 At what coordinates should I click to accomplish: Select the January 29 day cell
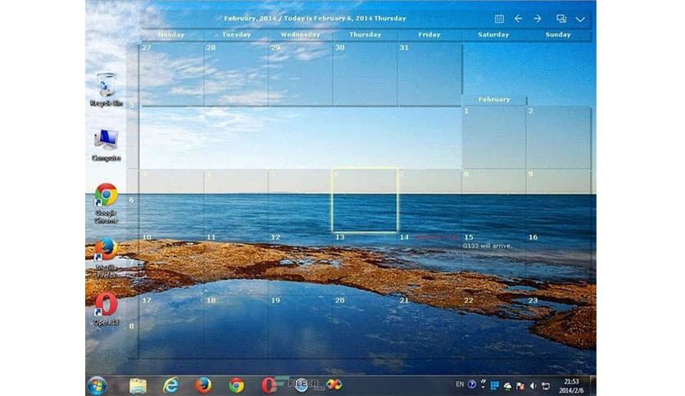pyautogui.click(x=300, y=74)
